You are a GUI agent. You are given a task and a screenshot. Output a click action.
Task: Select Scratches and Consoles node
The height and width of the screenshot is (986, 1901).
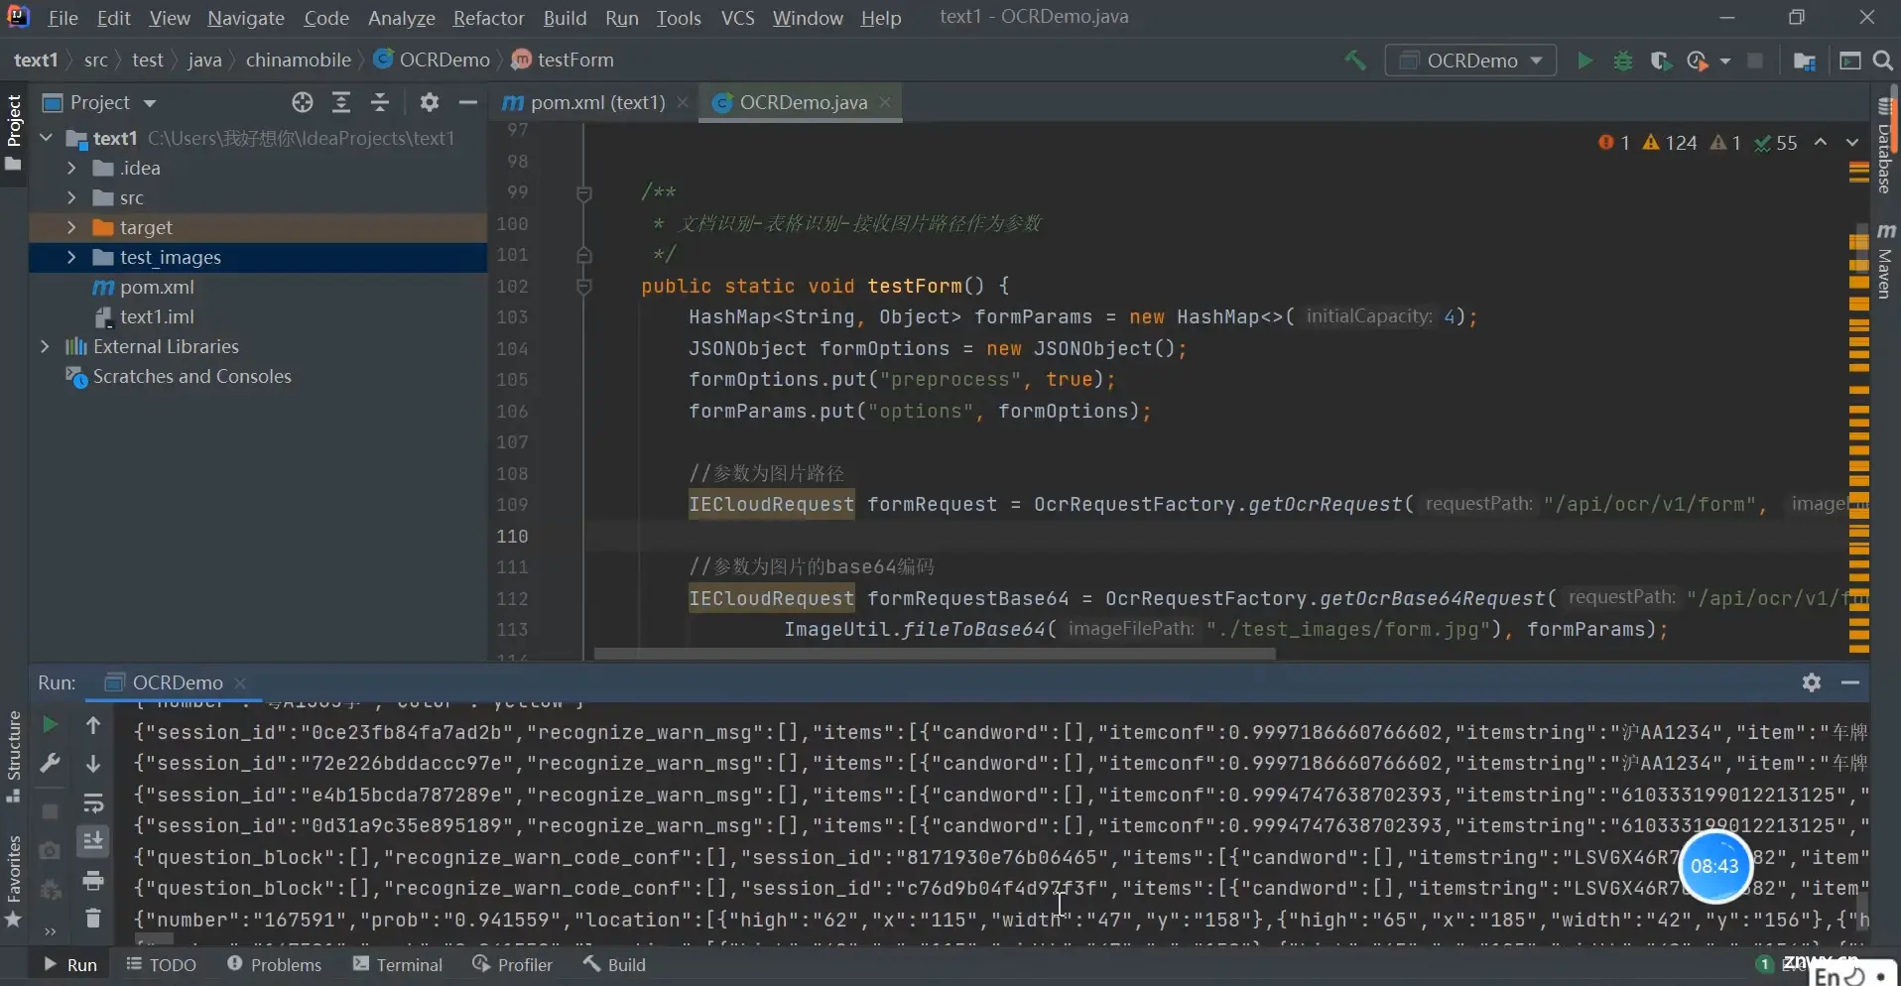click(x=191, y=376)
